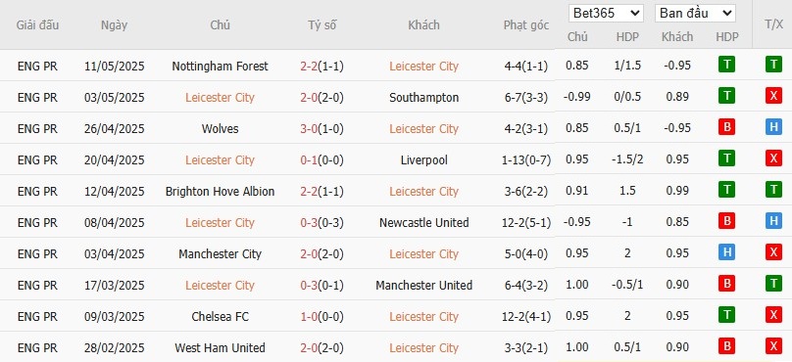Select the Phạt góc column header
The image size is (792, 362).
[x=525, y=25]
